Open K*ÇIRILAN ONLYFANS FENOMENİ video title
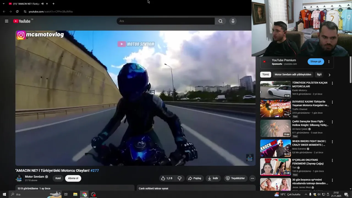Screen dimensions: 352x198 pyautogui.click(x=308, y=162)
